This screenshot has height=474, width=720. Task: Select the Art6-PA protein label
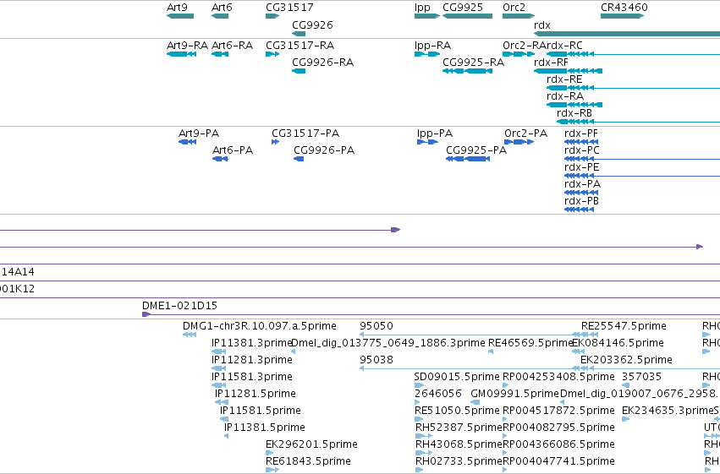233,150
